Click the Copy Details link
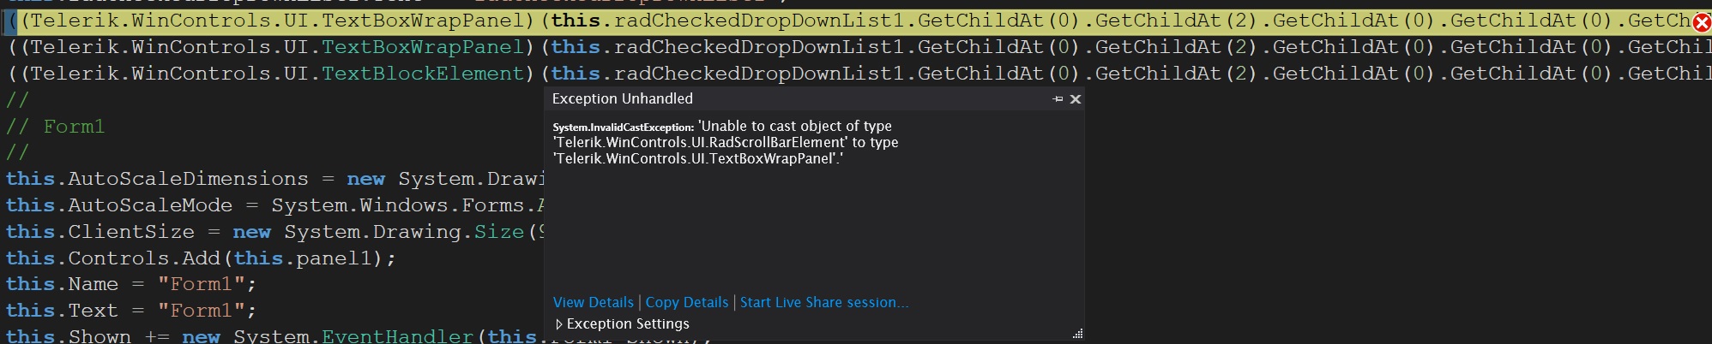 pos(686,302)
